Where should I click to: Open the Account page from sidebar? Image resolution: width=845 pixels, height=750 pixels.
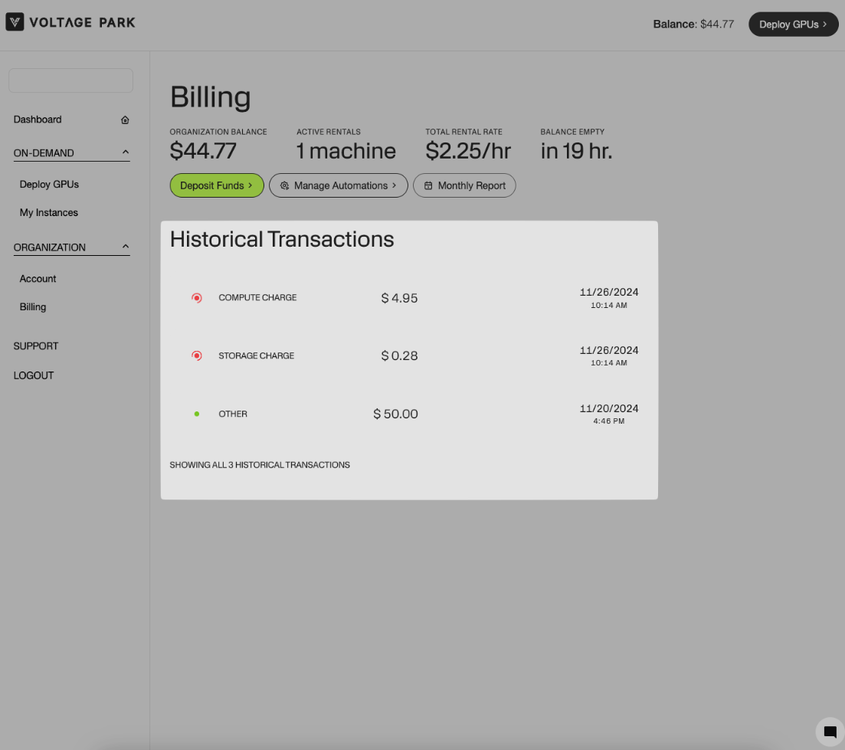point(38,279)
